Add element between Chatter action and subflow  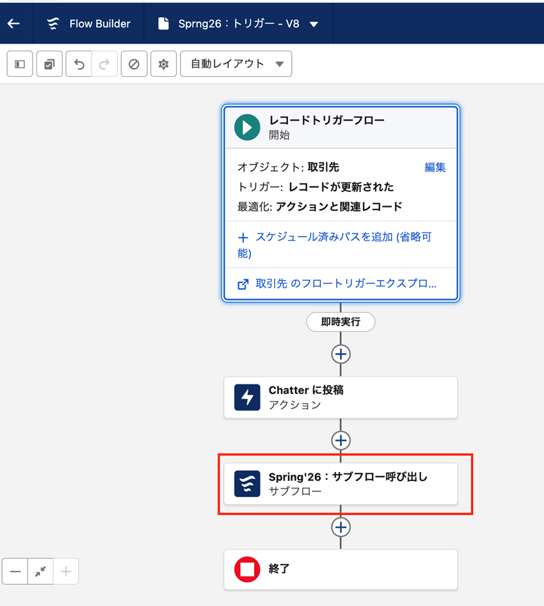pyautogui.click(x=340, y=440)
